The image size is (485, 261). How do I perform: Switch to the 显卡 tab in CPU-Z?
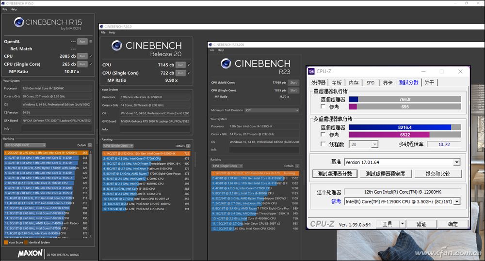click(388, 83)
